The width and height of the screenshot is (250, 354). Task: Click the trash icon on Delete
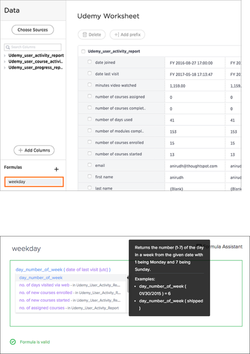pyautogui.click(x=85, y=35)
